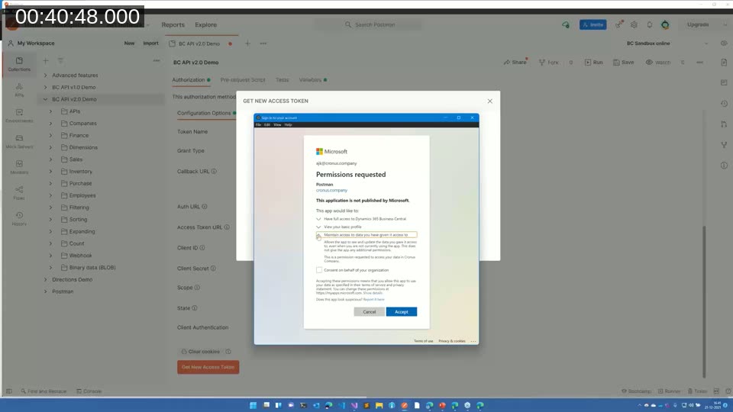This screenshot has width=733, height=412.
Task: Open the forks icon in right sidebar
Action: tap(724, 145)
